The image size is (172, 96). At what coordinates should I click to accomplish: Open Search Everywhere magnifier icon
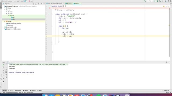pyautogui.click(x=171, y=1)
